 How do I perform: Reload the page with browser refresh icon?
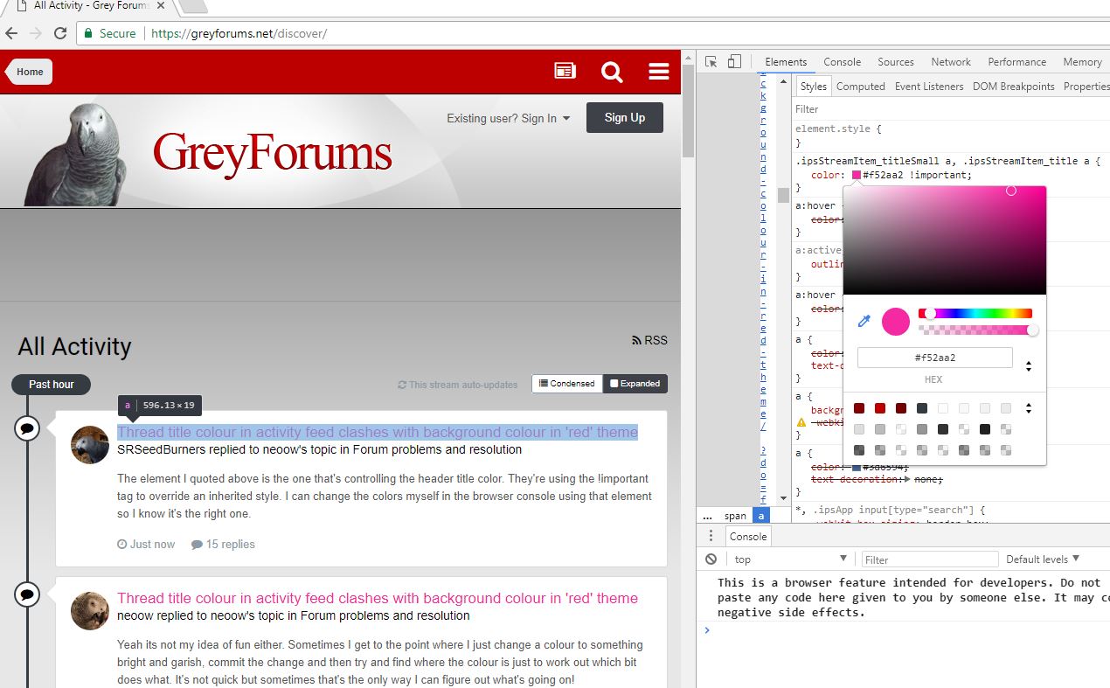pyautogui.click(x=60, y=33)
